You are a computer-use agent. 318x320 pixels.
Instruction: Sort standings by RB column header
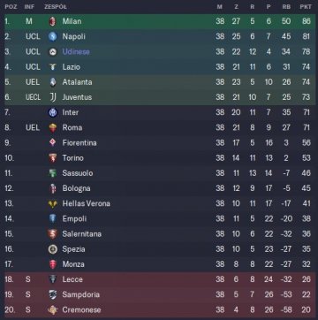pos(286,7)
